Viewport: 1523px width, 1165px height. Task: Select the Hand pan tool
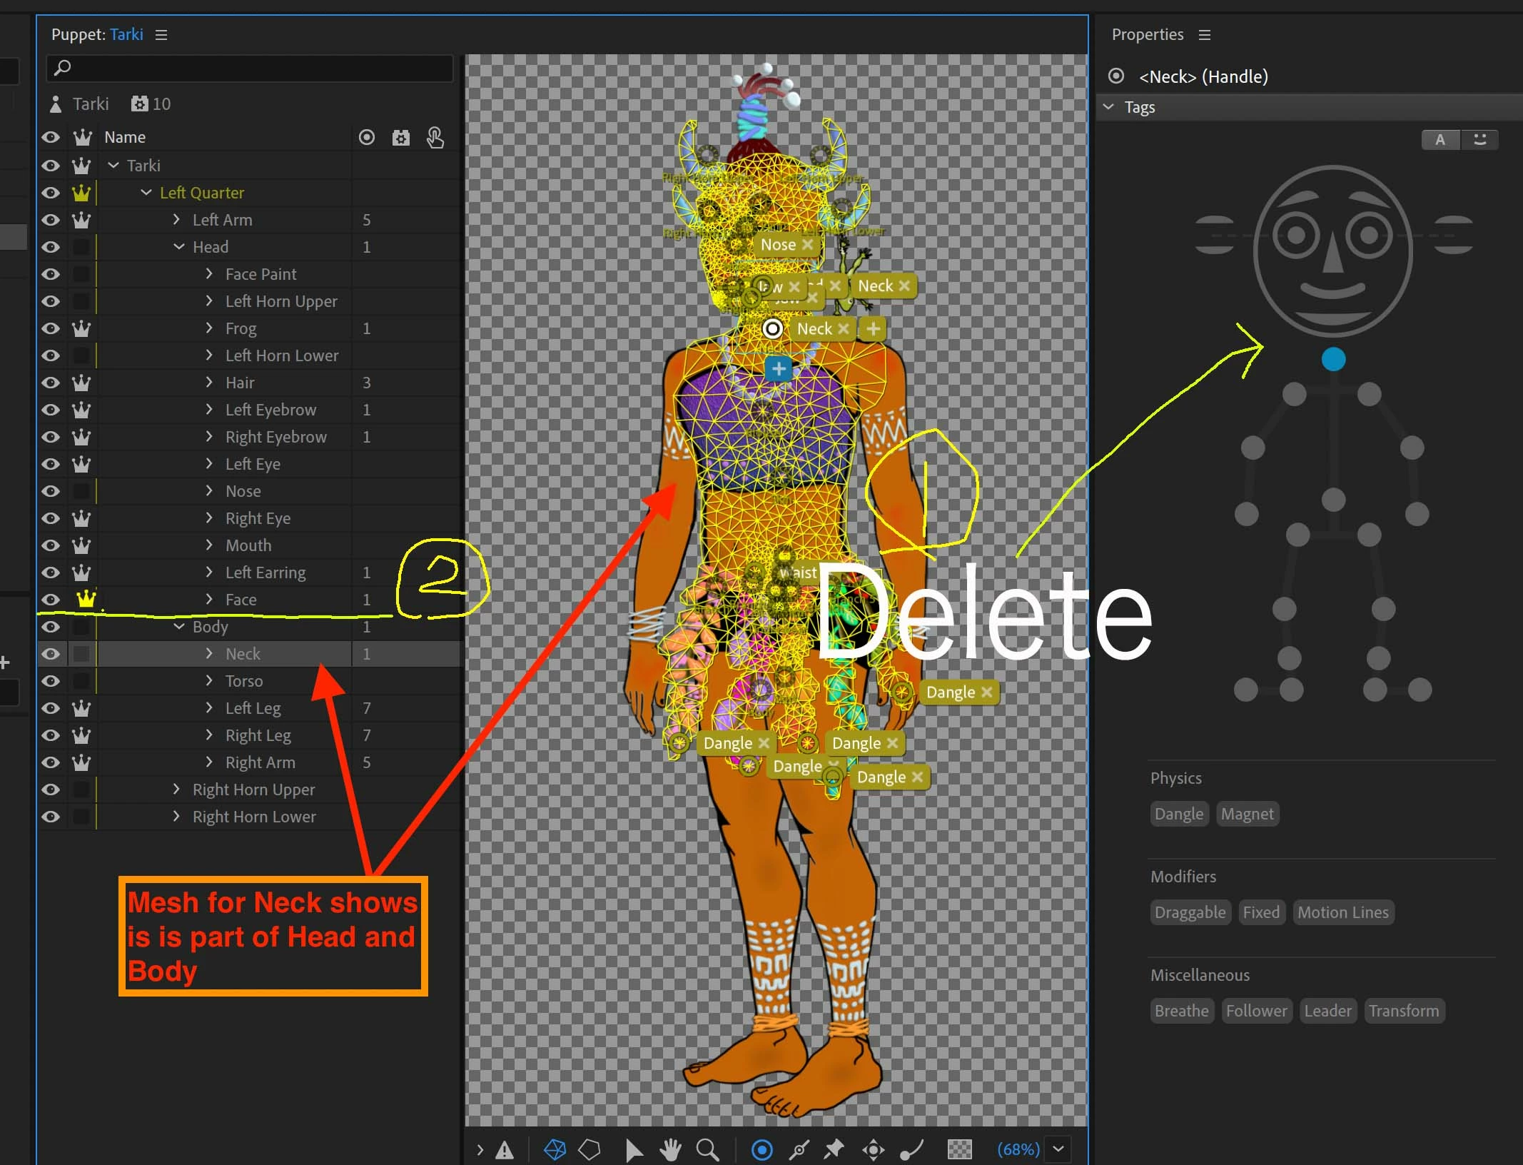point(670,1149)
